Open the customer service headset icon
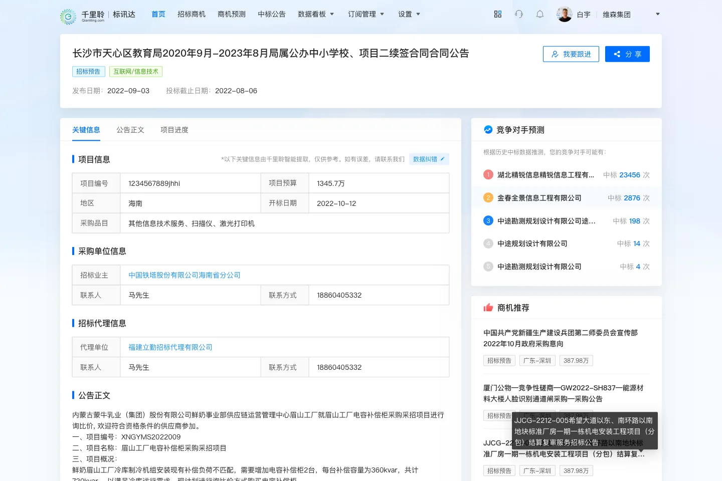722x481 pixels. pyautogui.click(x=519, y=14)
